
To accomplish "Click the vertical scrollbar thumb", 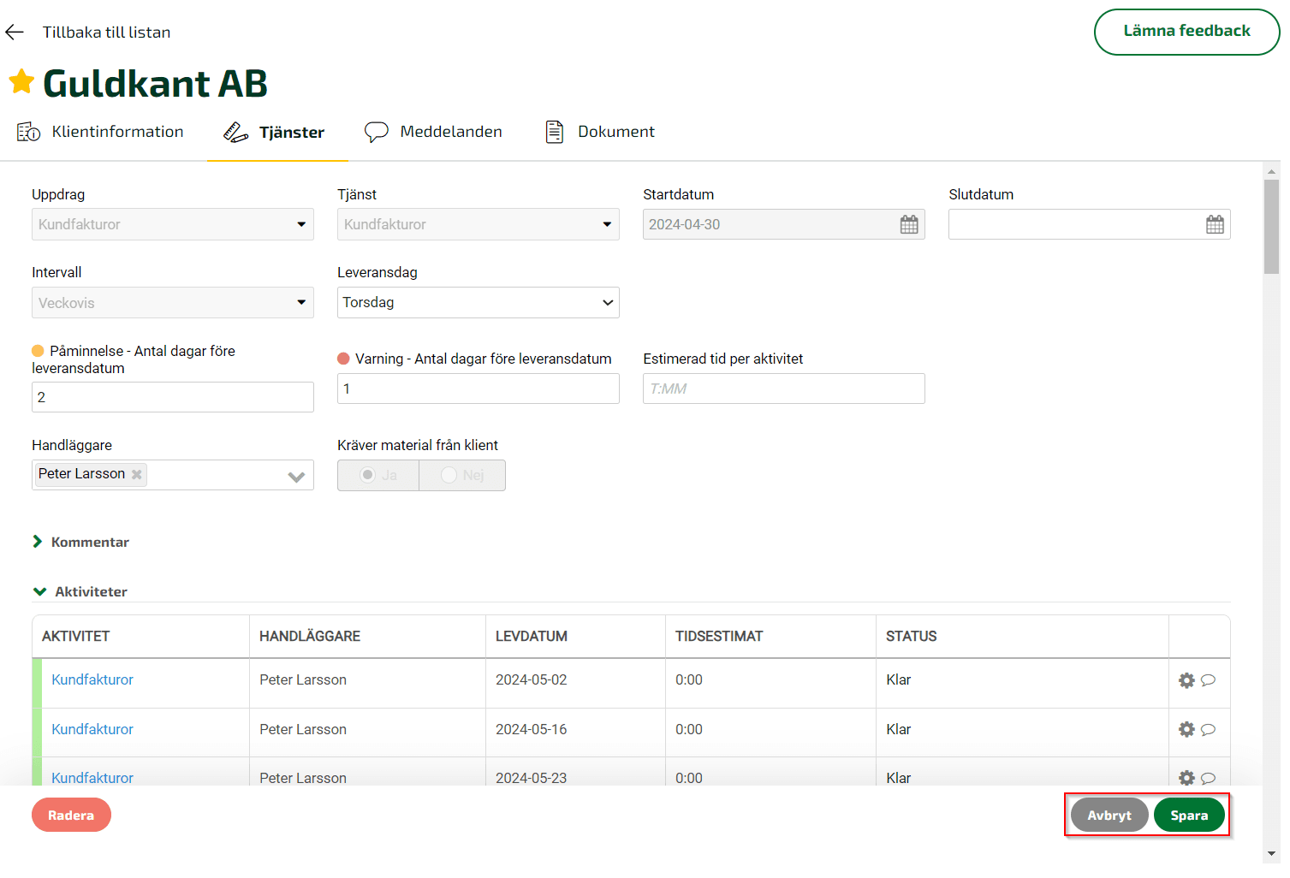I will (1271, 226).
